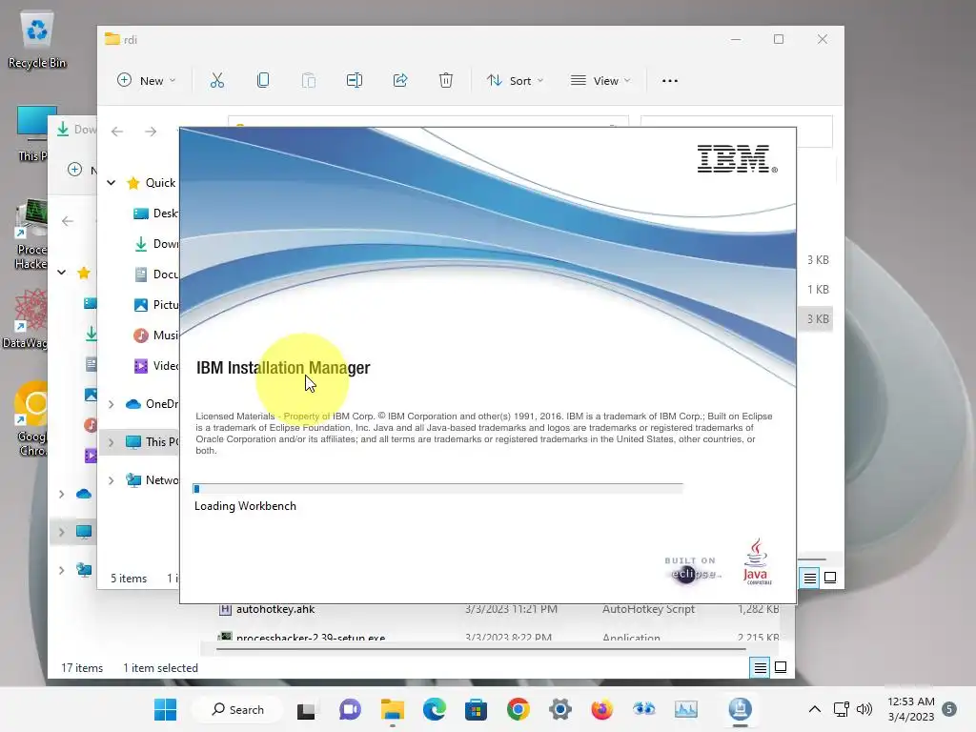The image size is (976, 732).
Task: Select Downloads in rdi navigation pane
Action: (x=156, y=244)
